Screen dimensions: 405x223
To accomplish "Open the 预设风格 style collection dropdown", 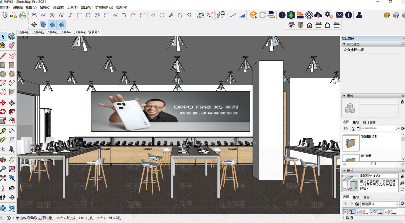I will point(380,204).
